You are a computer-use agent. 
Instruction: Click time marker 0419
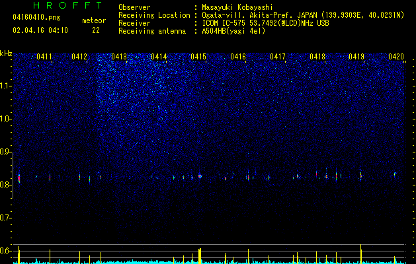click(x=356, y=56)
